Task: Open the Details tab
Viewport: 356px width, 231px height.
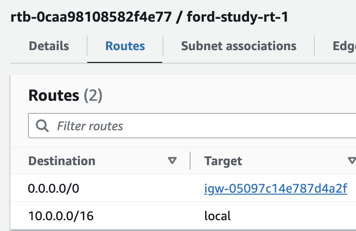Action: coord(49,46)
